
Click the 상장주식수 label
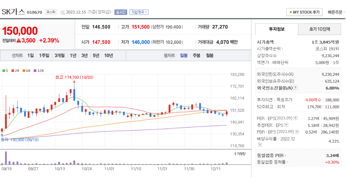pyautogui.click(x=267, y=56)
